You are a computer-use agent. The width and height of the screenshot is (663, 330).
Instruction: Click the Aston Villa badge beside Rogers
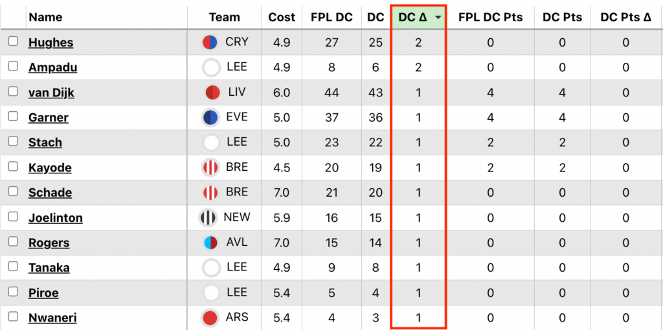[x=210, y=243]
